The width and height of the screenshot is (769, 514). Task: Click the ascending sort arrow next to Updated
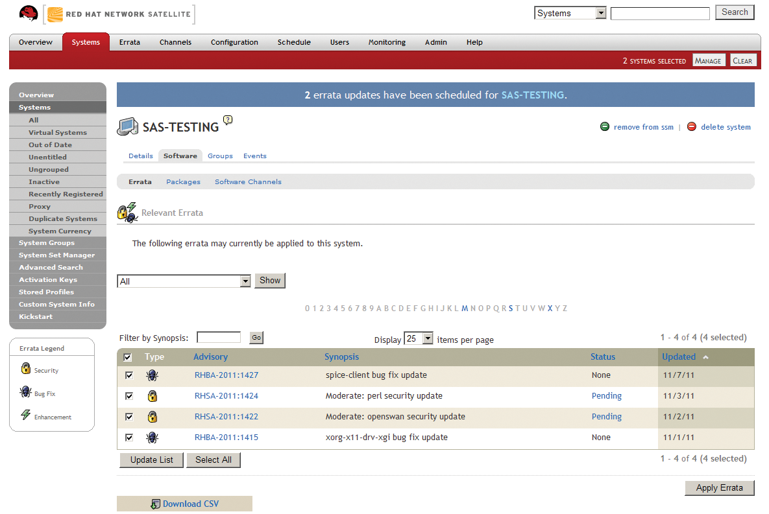tap(706, 357)
